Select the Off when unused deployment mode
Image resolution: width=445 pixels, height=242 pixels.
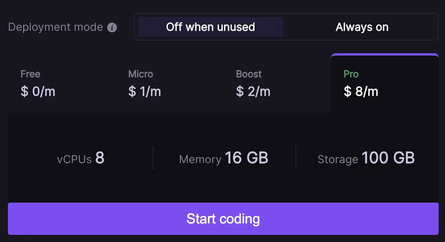tap(210, 27)
